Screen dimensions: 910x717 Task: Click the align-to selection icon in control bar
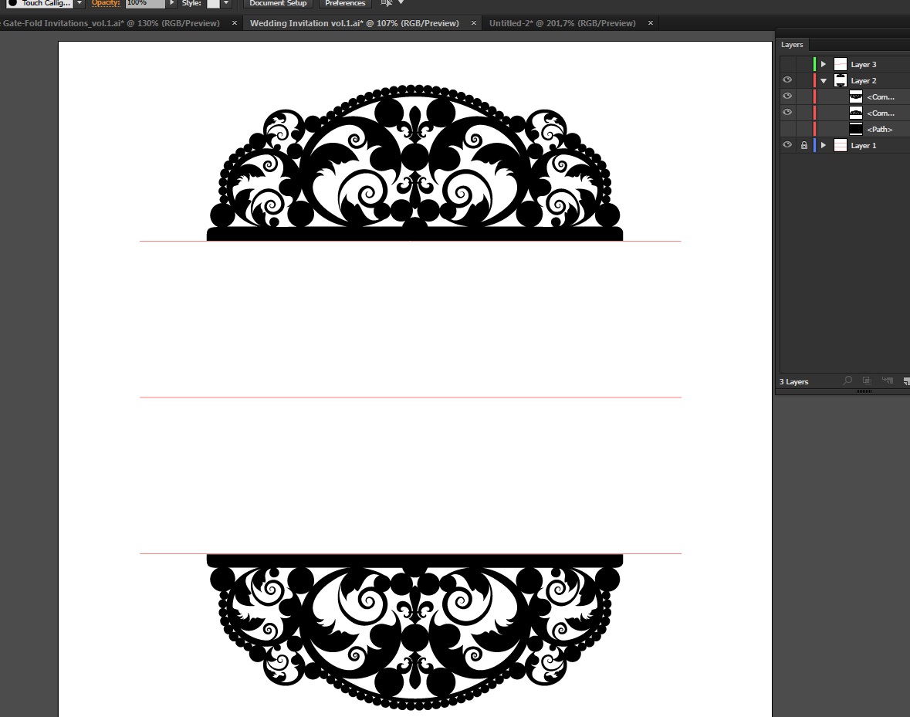(x=385, y=3)
